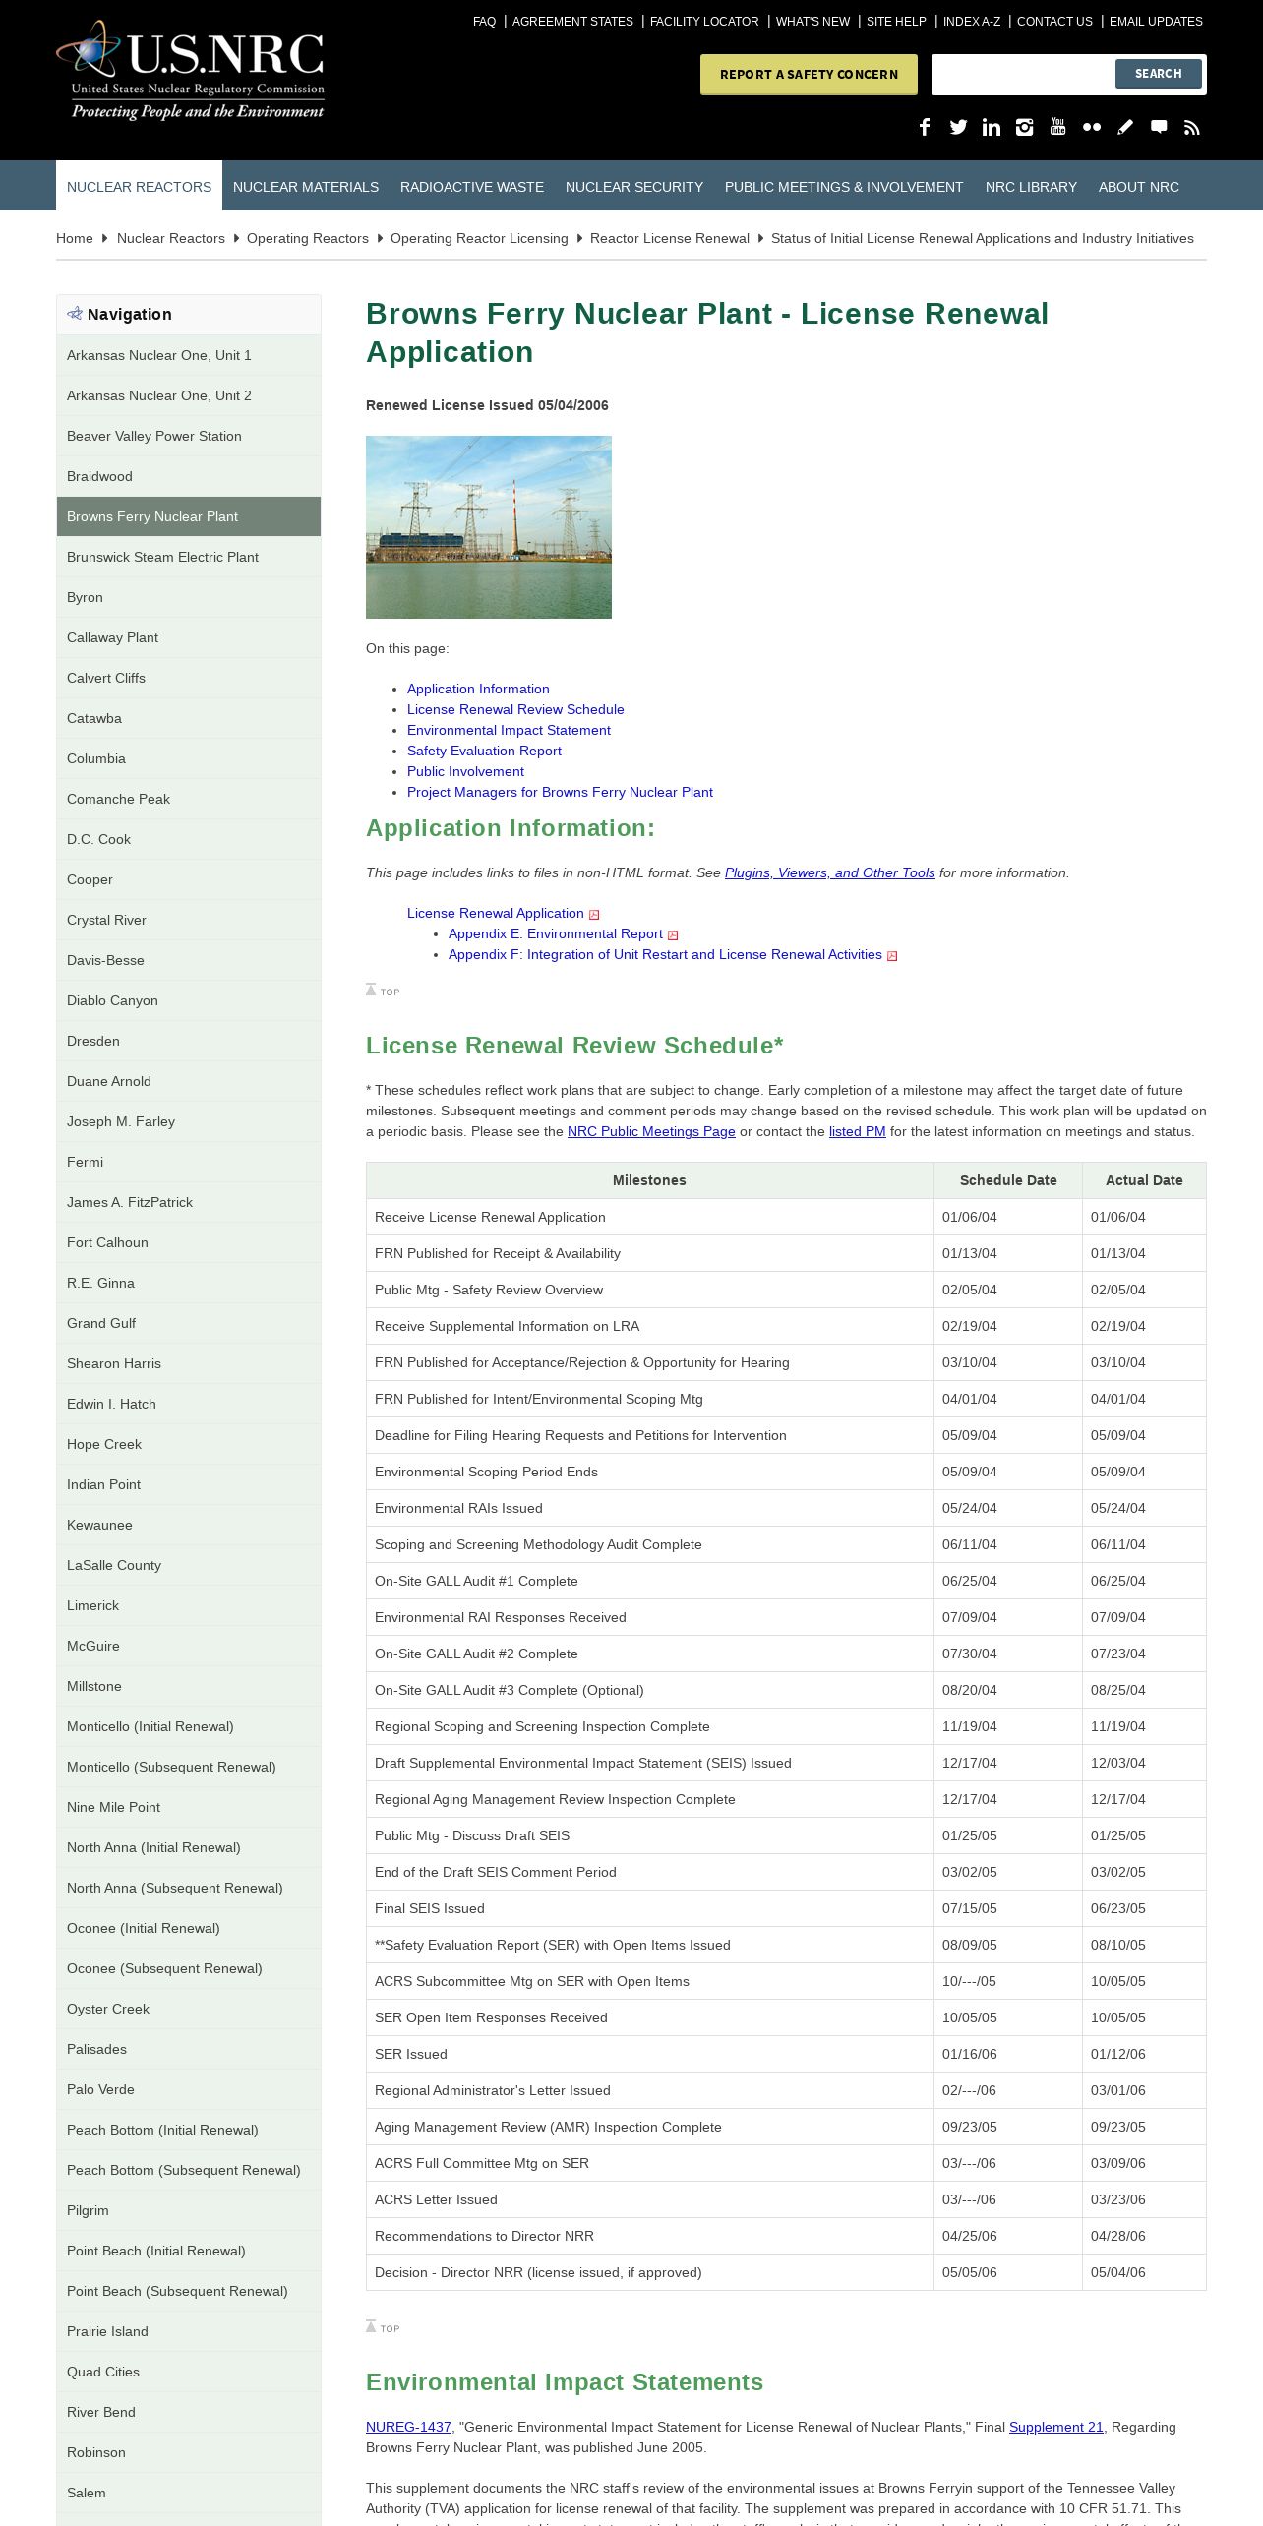The image size is (1263, 2526).
Task: Select Browns Ferry Nuclear Plant in navigation
Action: [189, 516]
